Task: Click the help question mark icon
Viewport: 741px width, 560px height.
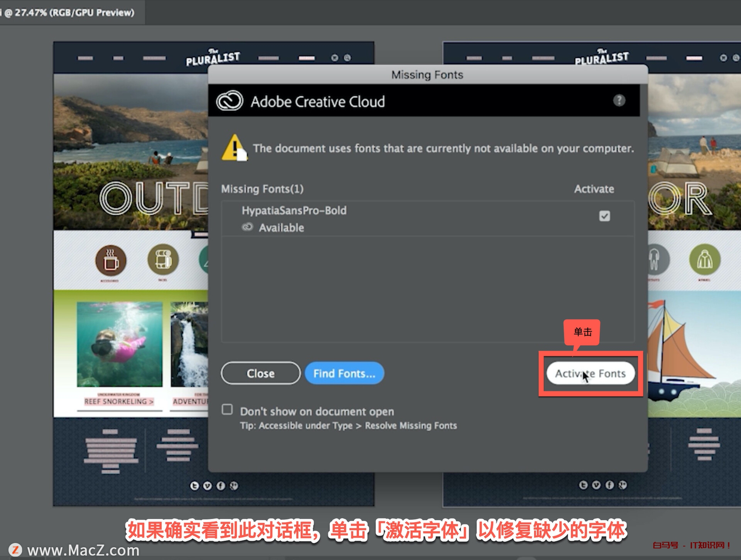Action: (619, 101)
